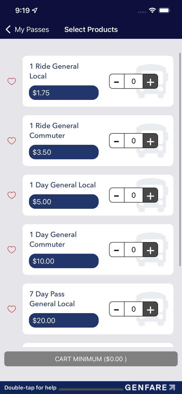Increase quantity of 1 Ride General Local
This screenshot has width=182, height=394.
(x=150, y=81)
